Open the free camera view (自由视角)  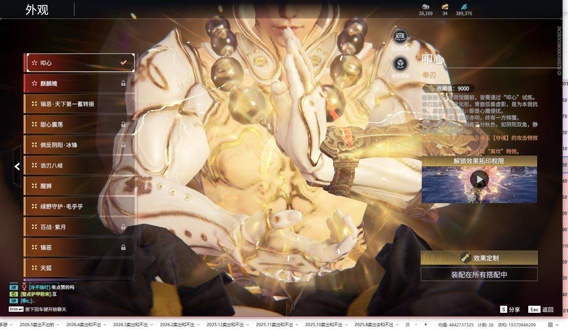[x=400, y=36]
